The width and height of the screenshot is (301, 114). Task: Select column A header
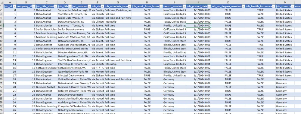10,2
